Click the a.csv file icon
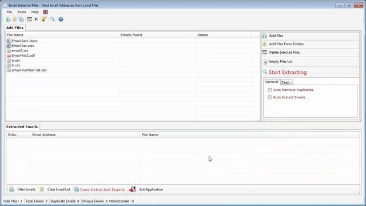Screen dimensions: 366x206 [x=9, y=61]
